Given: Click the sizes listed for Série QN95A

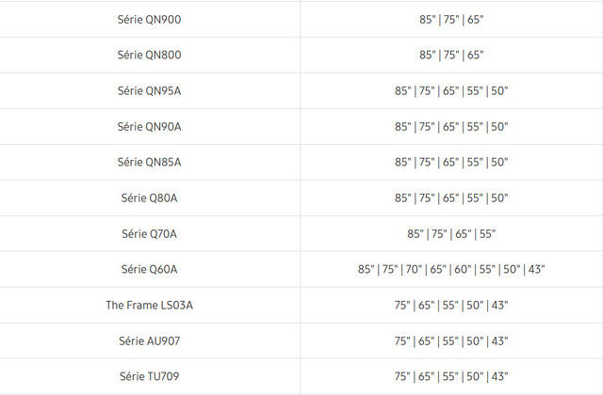Looking at the screenshot, I should pyautogui.click(x=451, y=90).
